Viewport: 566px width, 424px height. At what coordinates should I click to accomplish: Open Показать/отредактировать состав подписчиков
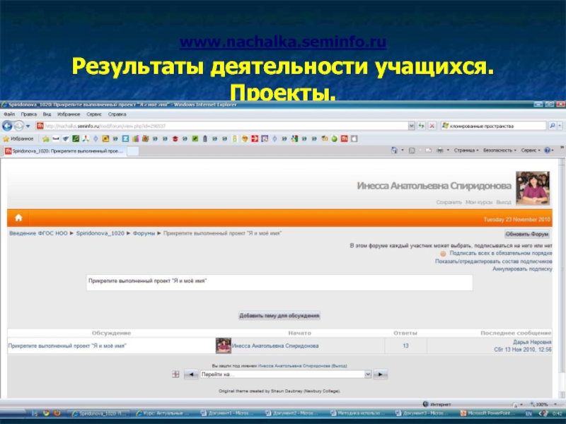493,261
